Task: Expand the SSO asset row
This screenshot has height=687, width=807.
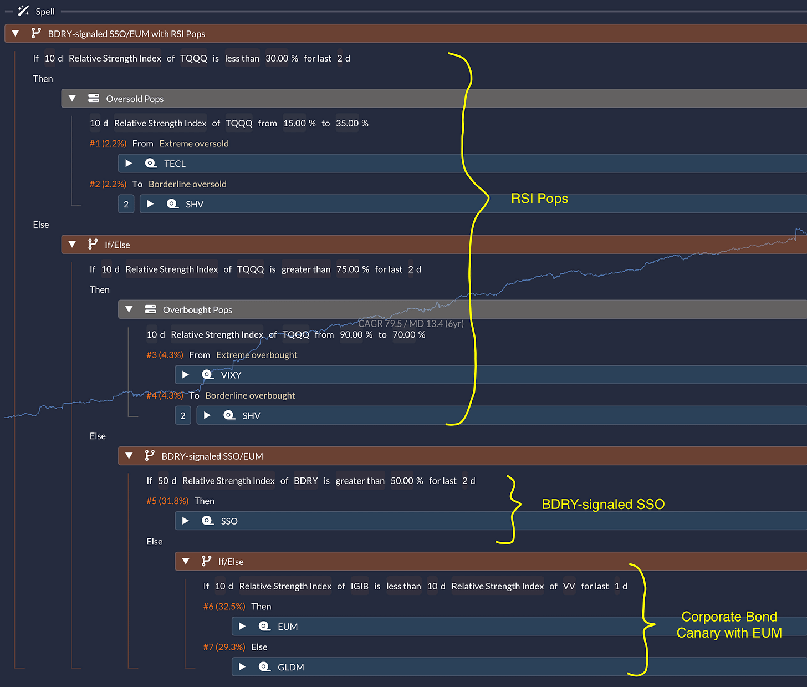Action: [186, 520]
